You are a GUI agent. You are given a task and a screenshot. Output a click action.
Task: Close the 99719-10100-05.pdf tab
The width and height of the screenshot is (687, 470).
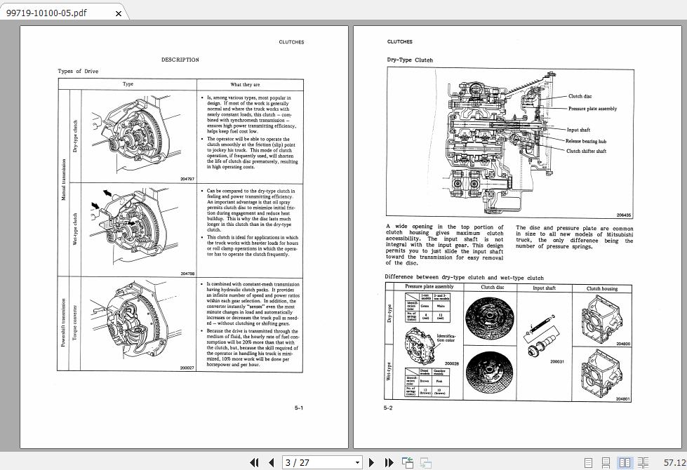[x=118, y=13]
